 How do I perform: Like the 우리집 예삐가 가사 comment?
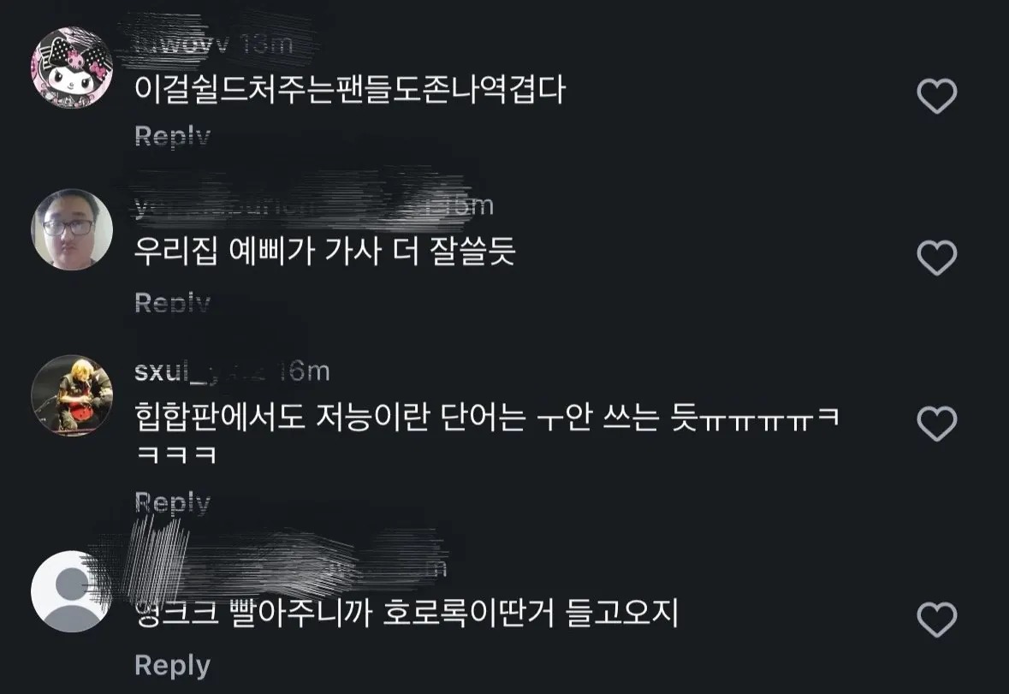936,258
